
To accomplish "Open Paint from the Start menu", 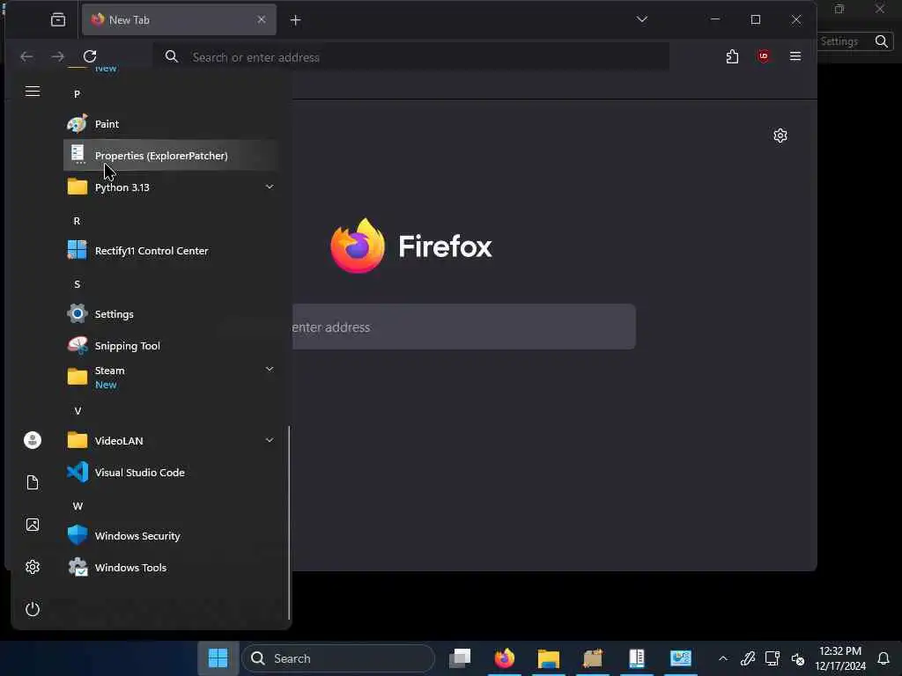I will tap(170, 124).
